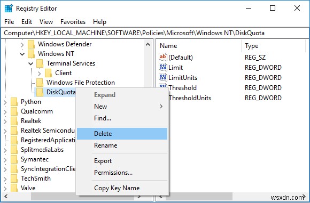Click the Windows File Protection folder icon
This screenshot has width=310, height=203.
(x=40, y=83)
